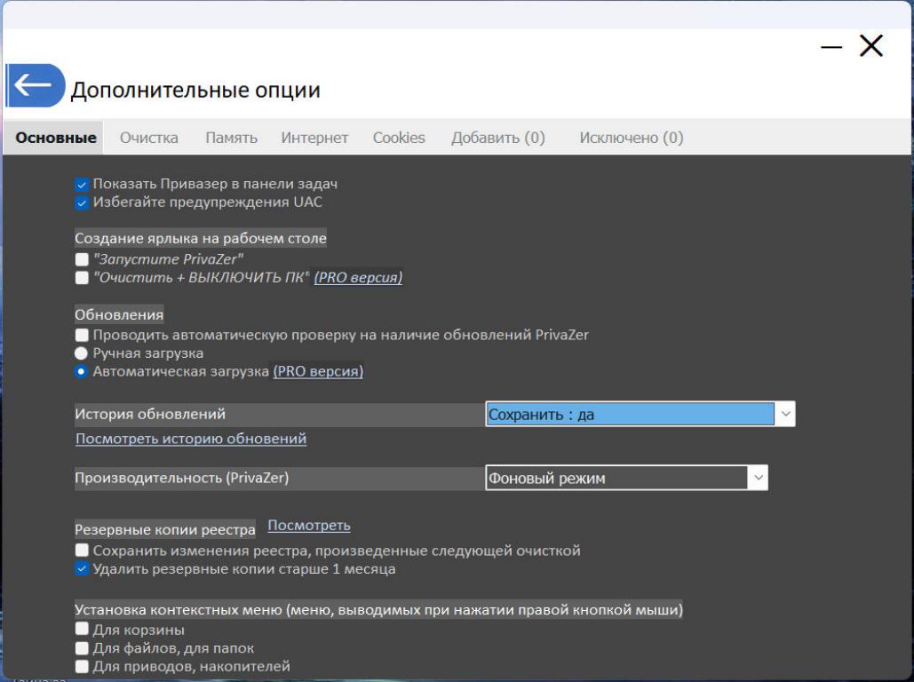914x682 pixels.
Task: Click the blue back arrow button
Action: click(x=36, y=87)
